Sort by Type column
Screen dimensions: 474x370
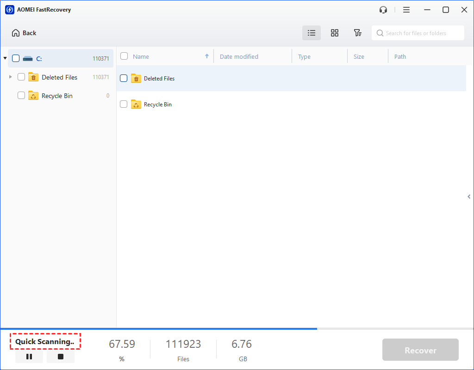(x=304, y=56)
